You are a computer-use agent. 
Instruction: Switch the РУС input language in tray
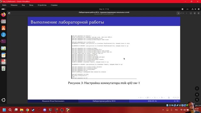coord(177,110)
